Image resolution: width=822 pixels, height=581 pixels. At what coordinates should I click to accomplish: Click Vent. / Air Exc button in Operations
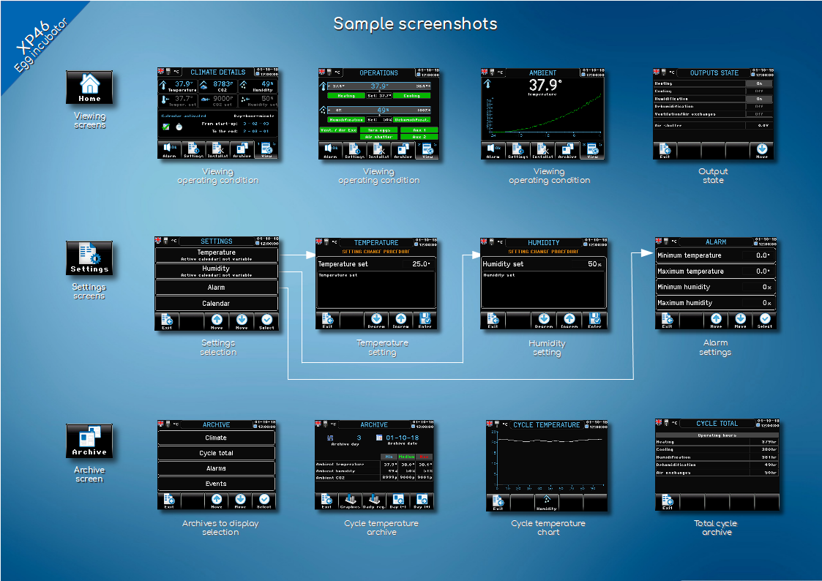click(339, 130)
